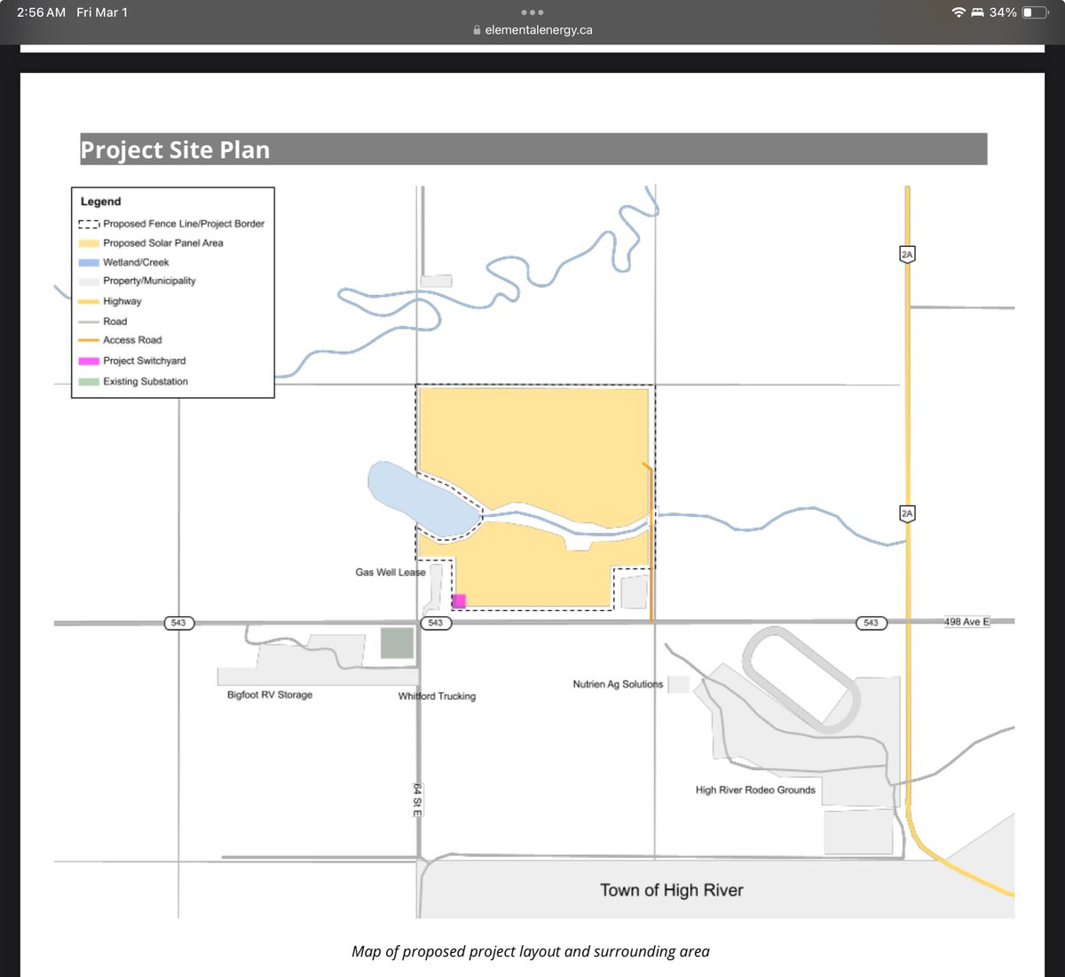This screenshot has height=977, width=1065.
Task: Click the magenta switchyard square on map
Action: pyautogui.click(x=459, y=601)
